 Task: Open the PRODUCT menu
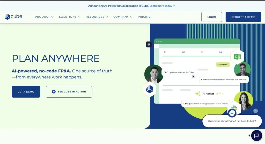44,17
